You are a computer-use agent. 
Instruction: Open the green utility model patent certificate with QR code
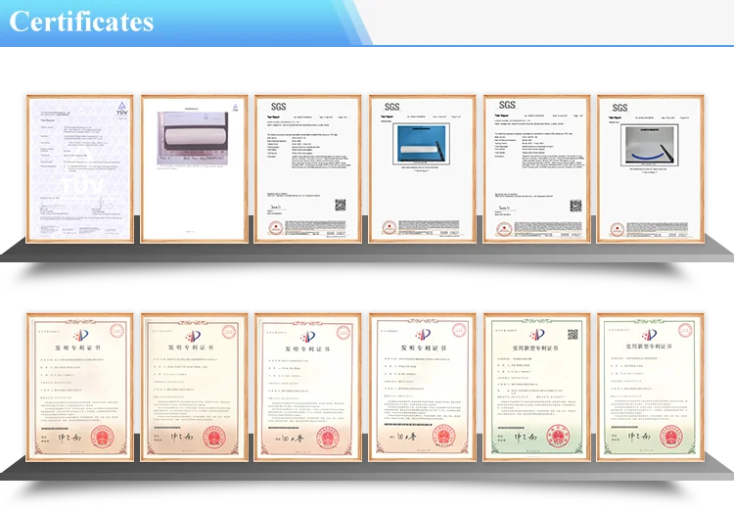(x=536, y=388)
